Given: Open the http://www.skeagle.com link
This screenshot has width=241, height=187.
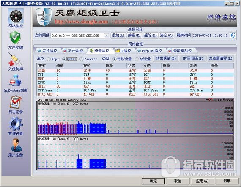Looking at the screenshot, I should (x=81, y=22).
